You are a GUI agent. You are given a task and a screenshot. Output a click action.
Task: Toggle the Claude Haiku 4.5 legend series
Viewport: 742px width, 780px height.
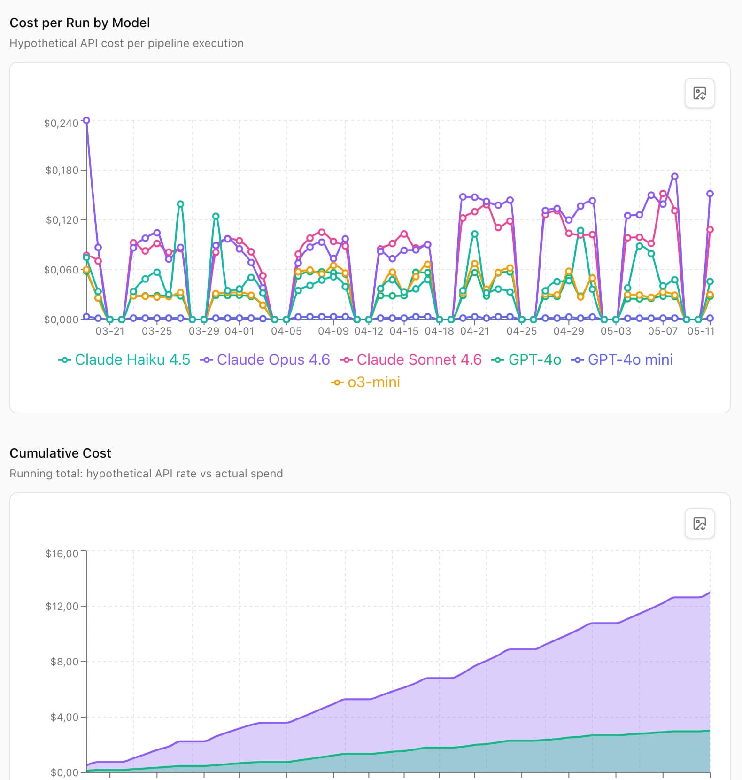(124, 360)
